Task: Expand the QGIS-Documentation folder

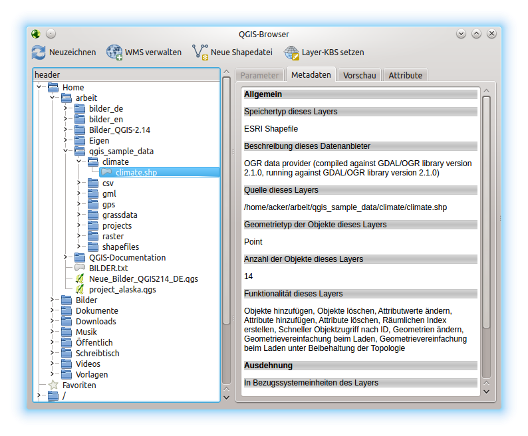Action: pos(66,258)
